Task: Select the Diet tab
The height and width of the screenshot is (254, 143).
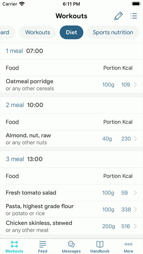Action: [x=71, y=32]
